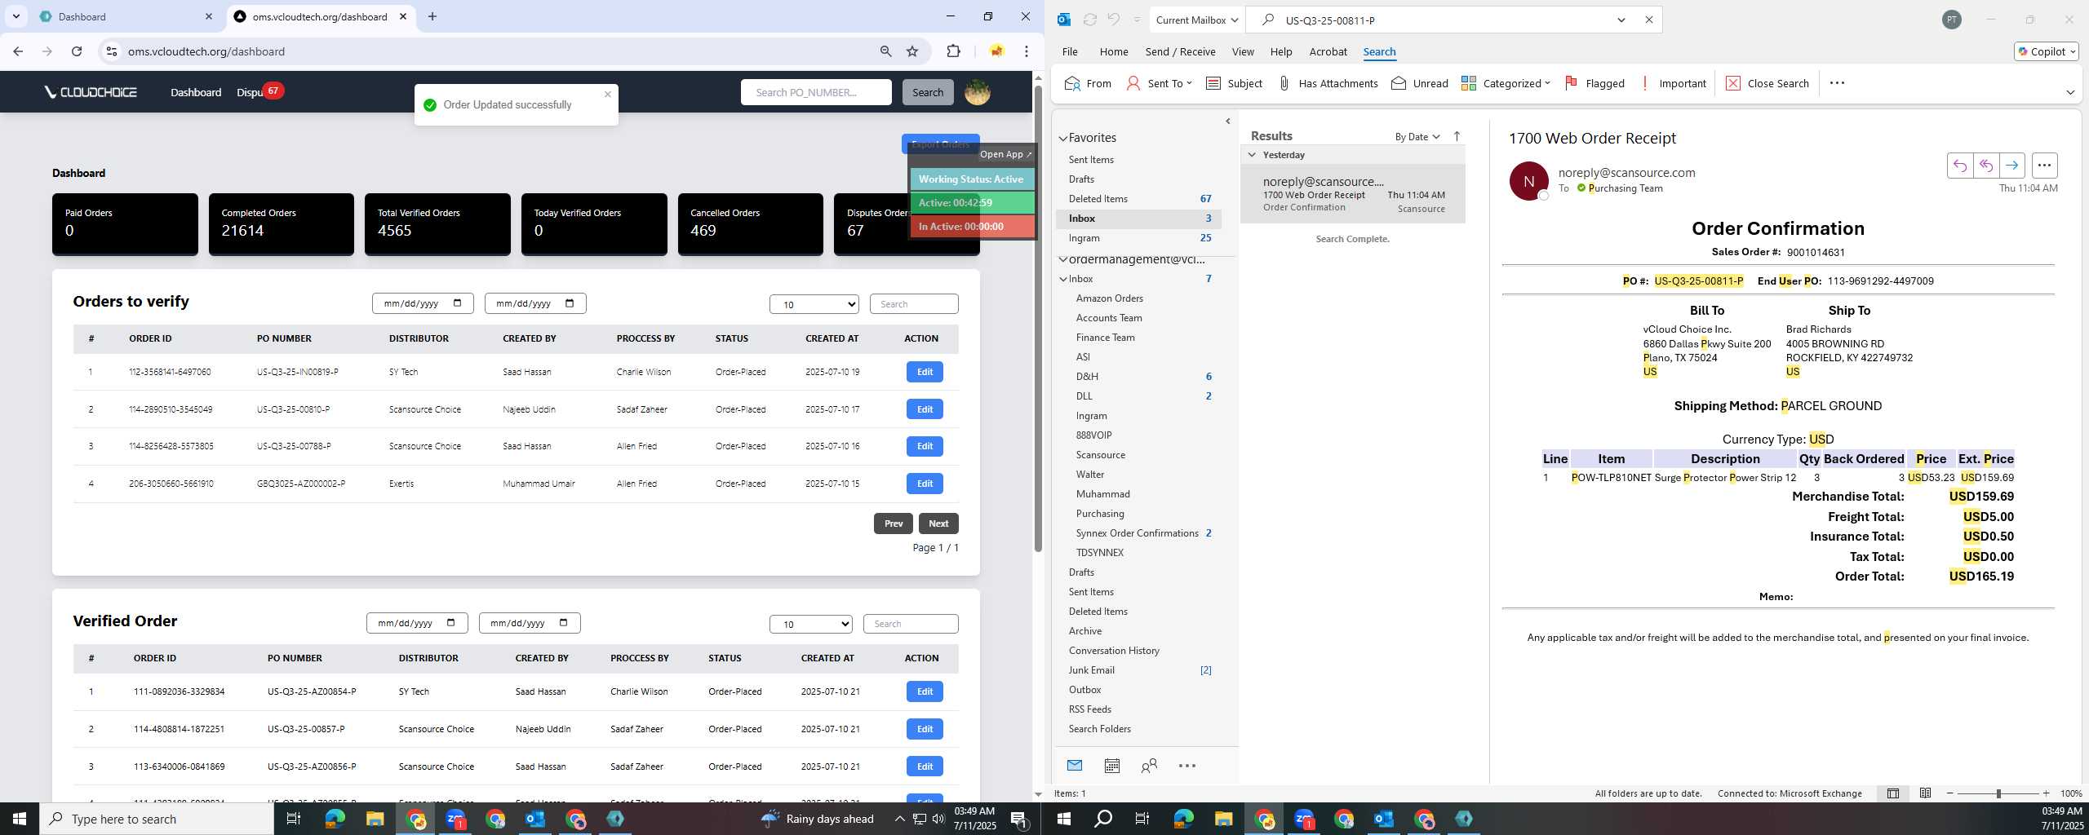Image resolution: width=2089 pixels, height=835 pixels.
Task: Open File Explorer from left taskbar
Action: coord(375,819)
